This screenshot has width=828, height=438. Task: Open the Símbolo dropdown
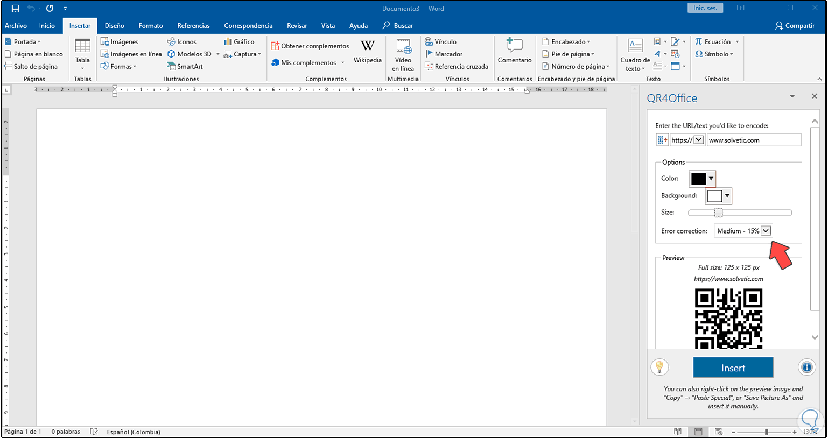pos(714,54)
